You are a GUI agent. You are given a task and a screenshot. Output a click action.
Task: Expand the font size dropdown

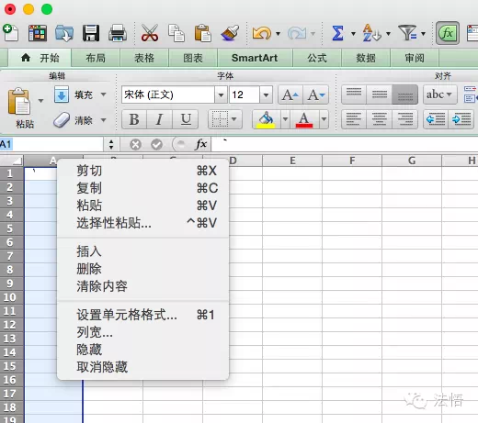266,95
